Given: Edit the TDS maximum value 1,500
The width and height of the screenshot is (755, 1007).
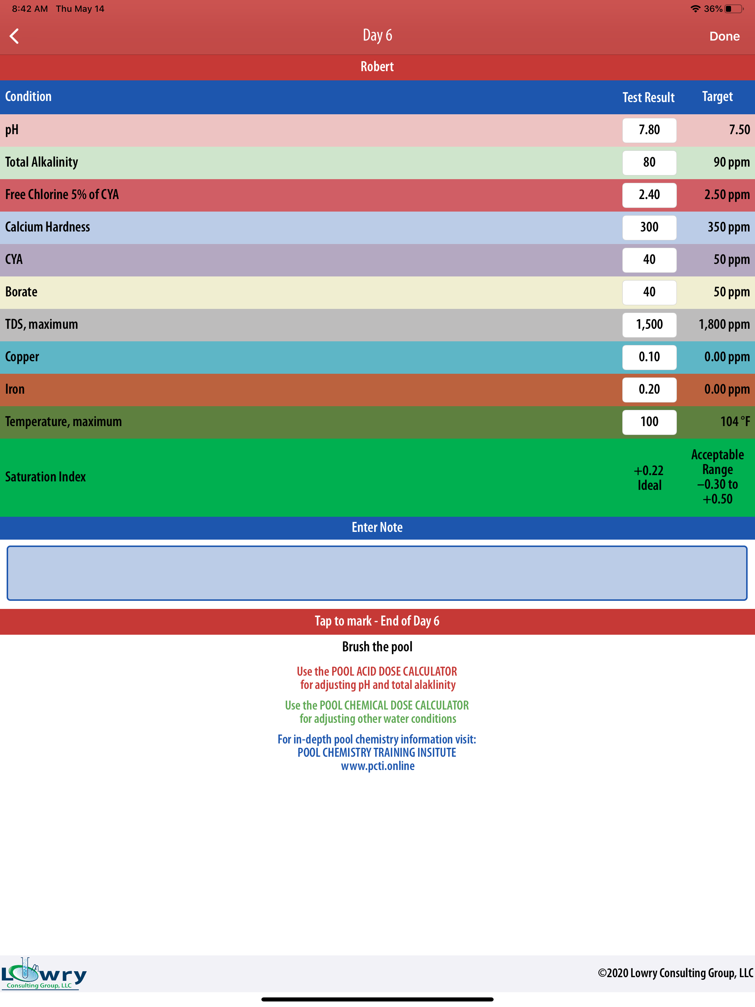Looking at the screenshot, I should click(649, 325).
